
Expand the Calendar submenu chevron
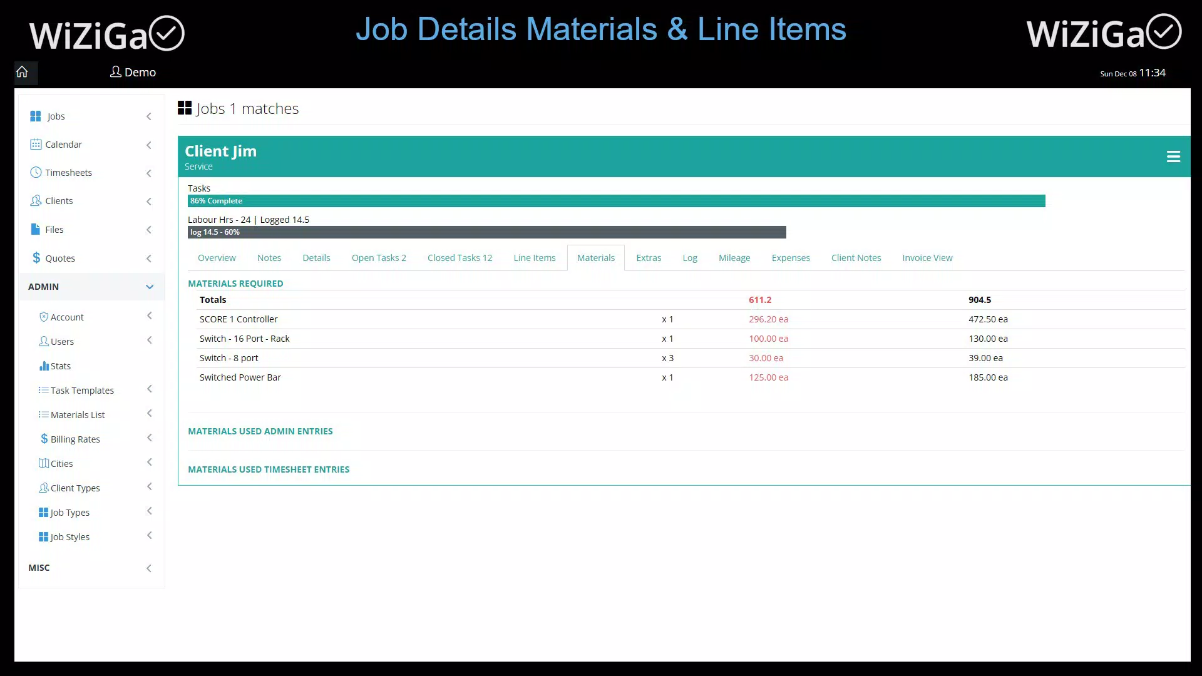pyautogui.click(x=149, y=145)
